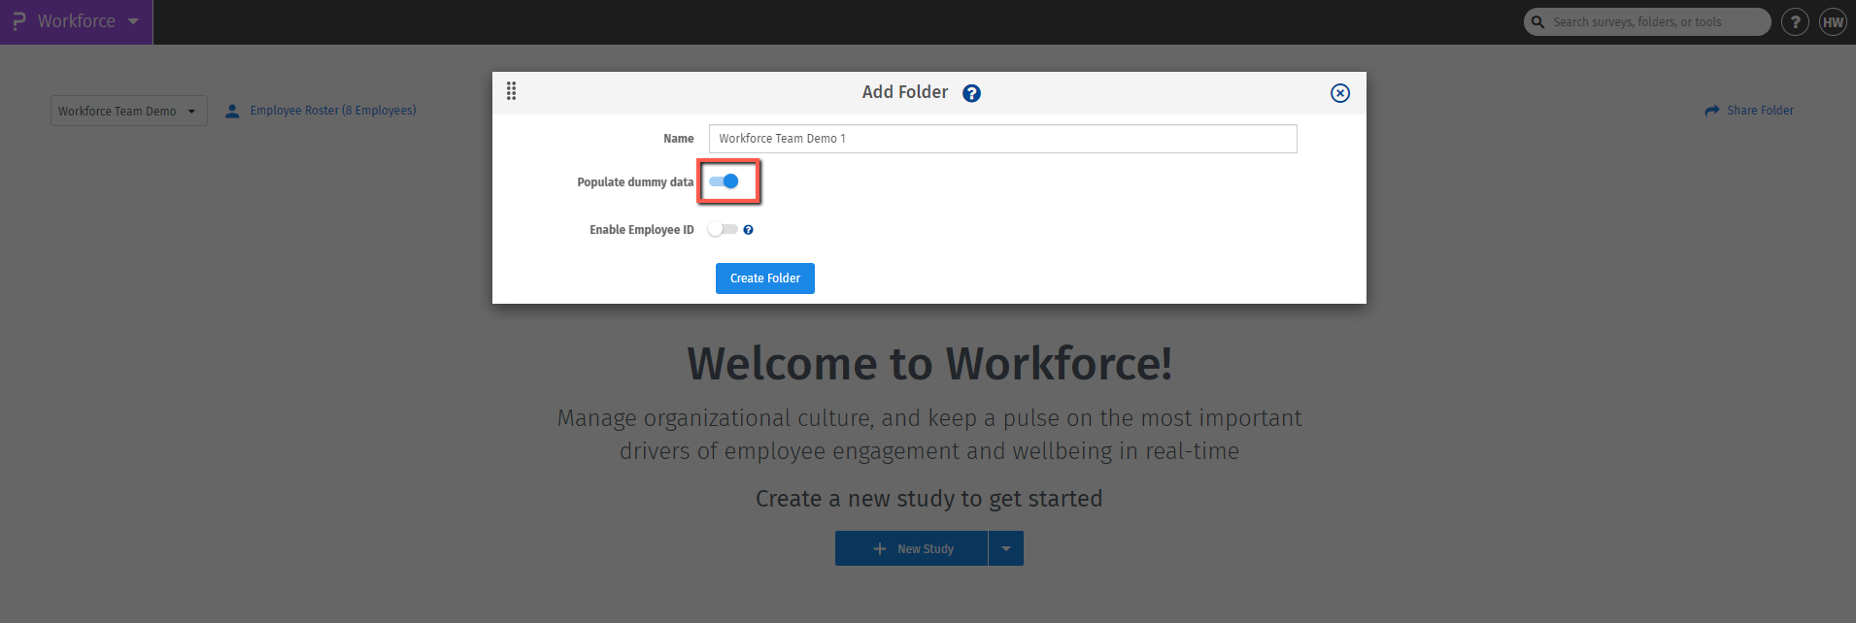
Task: Click the New Study button
Action: tap(911, 548)
